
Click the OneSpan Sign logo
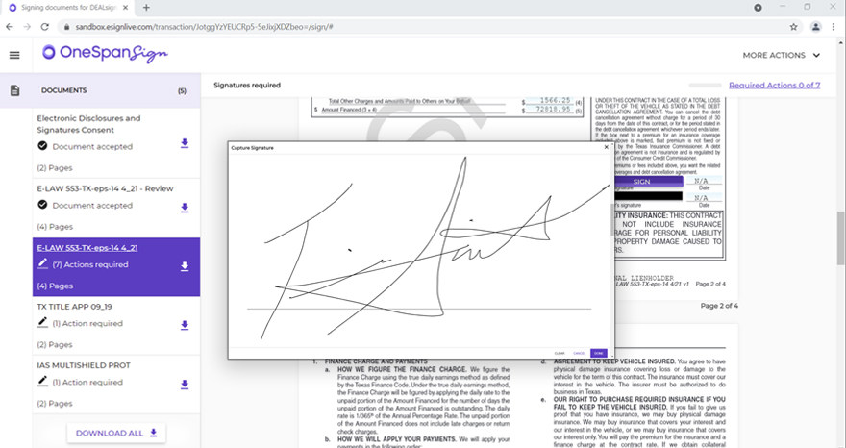pos(105,54)
